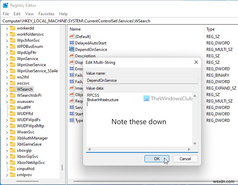The height and width of the screenshot is (185, 238).
Task: Click the registry path address bar
Action: click(119, 21)
